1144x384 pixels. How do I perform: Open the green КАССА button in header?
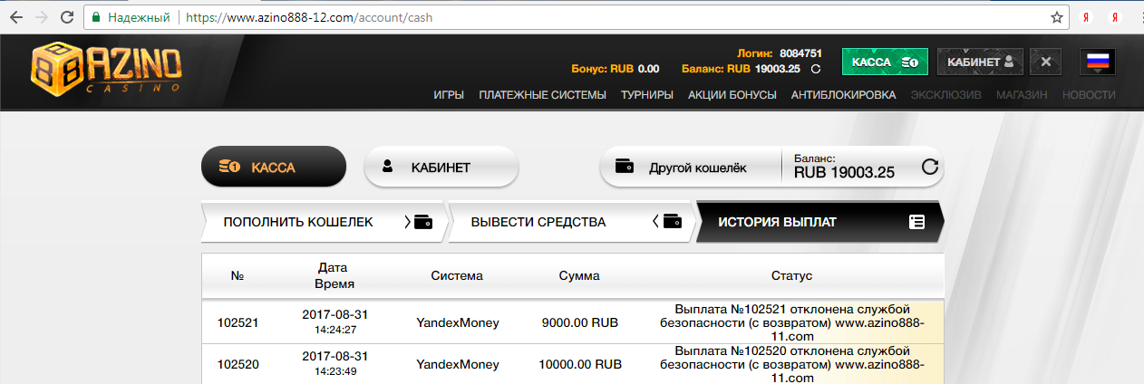[x=885, y=62]
